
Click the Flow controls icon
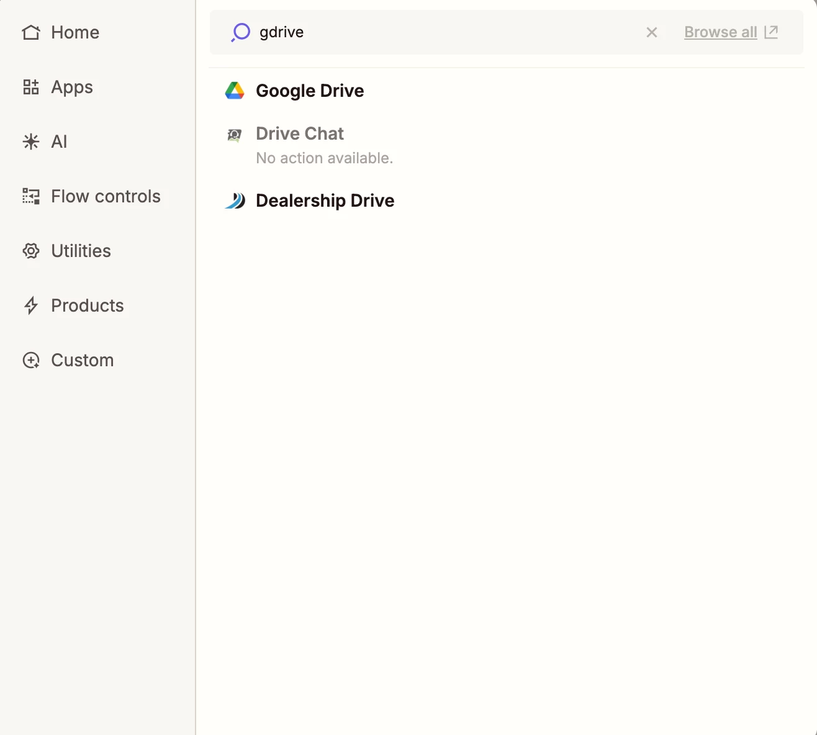(31, 196)
